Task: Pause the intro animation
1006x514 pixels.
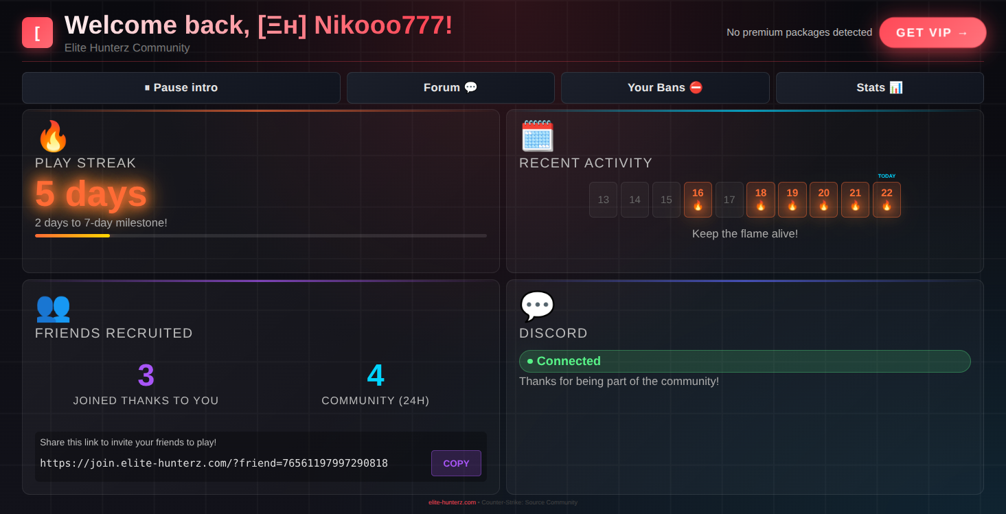Action: pyautogui.click(x=181, y=88)
